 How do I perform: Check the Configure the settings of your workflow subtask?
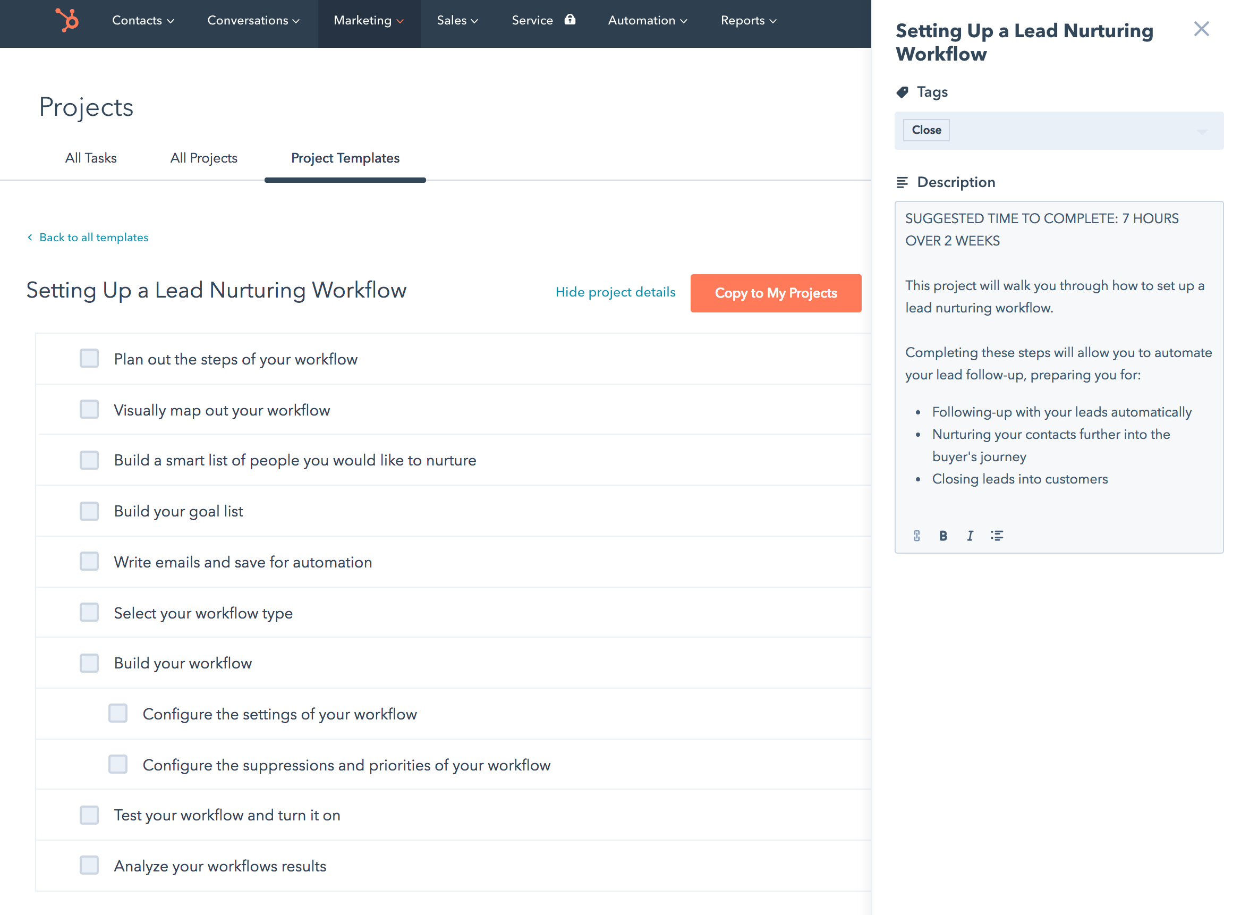tap(117, 714)
